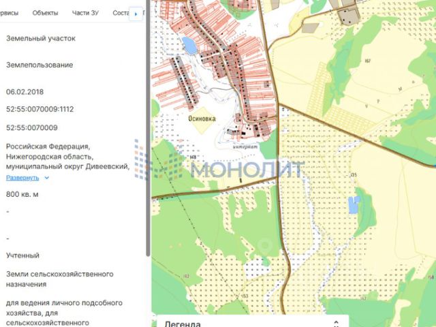Select cadastral quarter 52:55:0070009
Screen dimensions: 436x327
point(32,128)
